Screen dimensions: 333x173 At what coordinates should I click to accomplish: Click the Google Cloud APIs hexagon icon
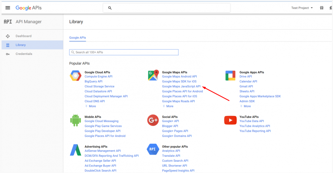[75, 76]
